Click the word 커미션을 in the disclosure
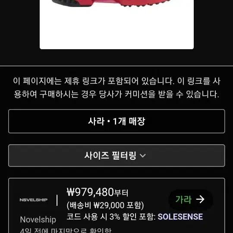The width and height of the screenshot is (233, 233). coord(140,94)
